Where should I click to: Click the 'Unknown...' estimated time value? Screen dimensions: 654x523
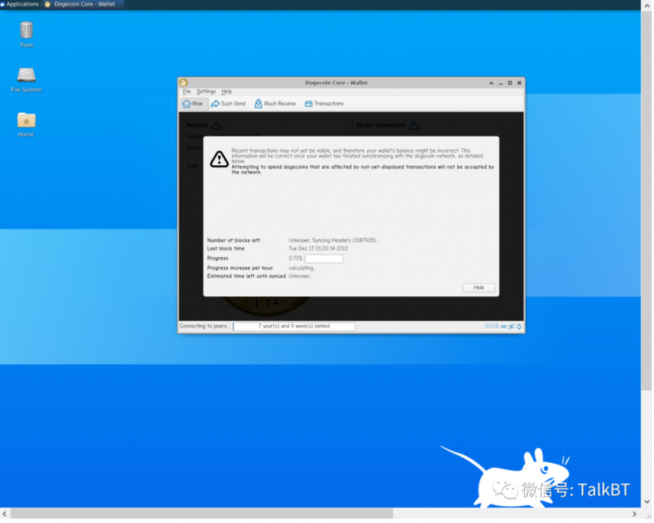300,276
